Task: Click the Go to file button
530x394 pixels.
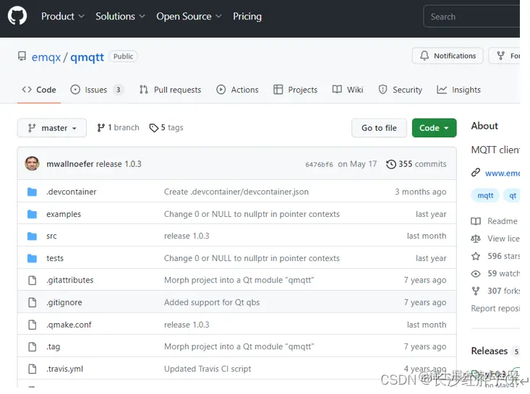Action: [x=379, y=128]
